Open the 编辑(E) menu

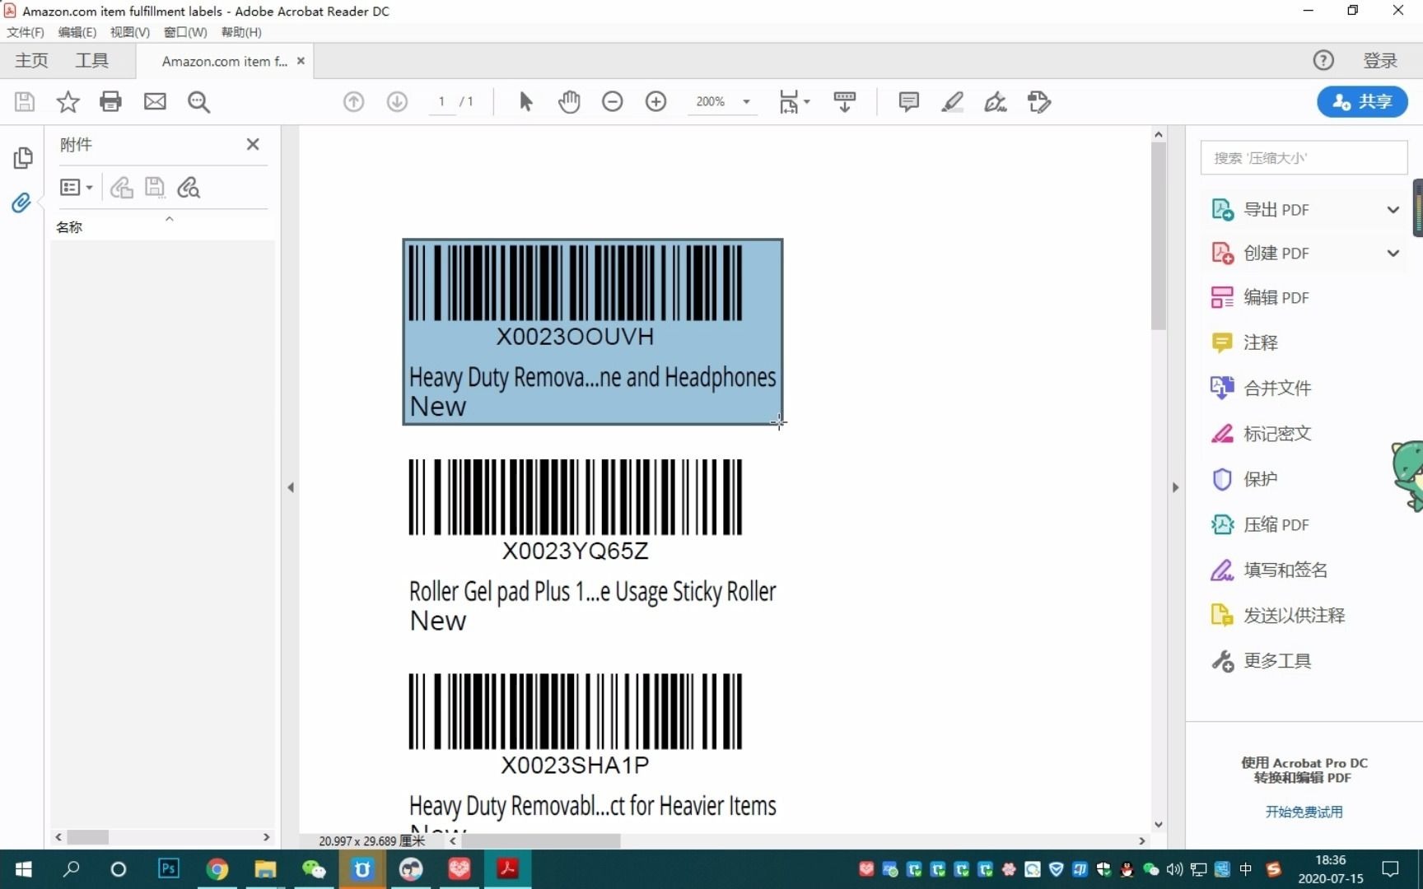click(77, 32)
